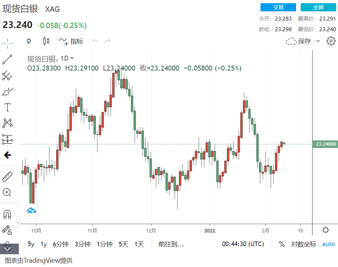338x267 pixels.
Task: Select the text annotation tool
Action: (x=7, y=107)
